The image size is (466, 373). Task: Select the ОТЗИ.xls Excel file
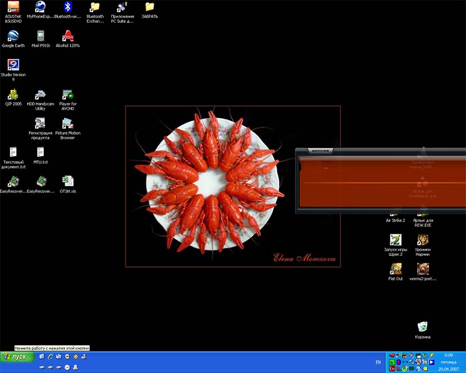coord(68,182)
